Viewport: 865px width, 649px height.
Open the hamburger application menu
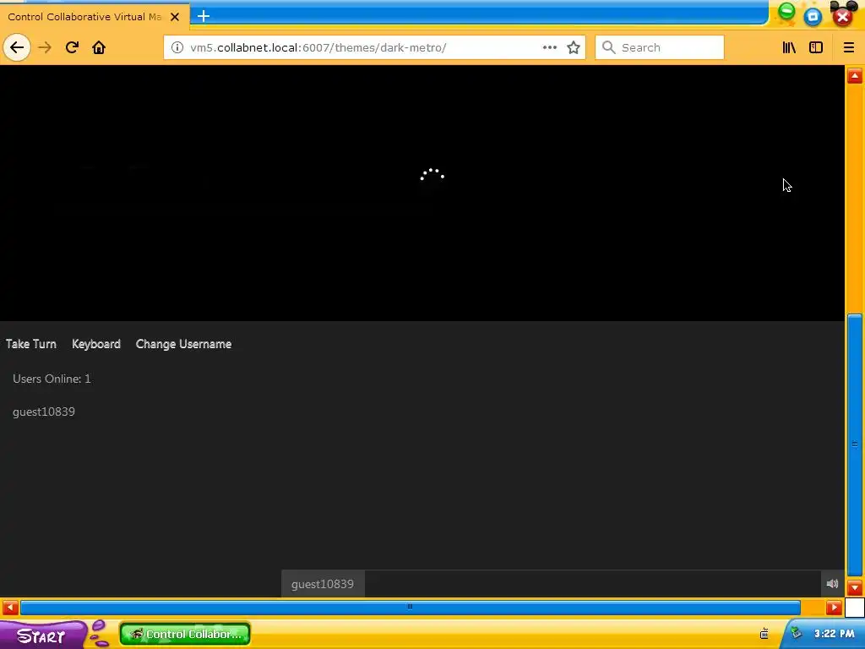click(849, 47)
